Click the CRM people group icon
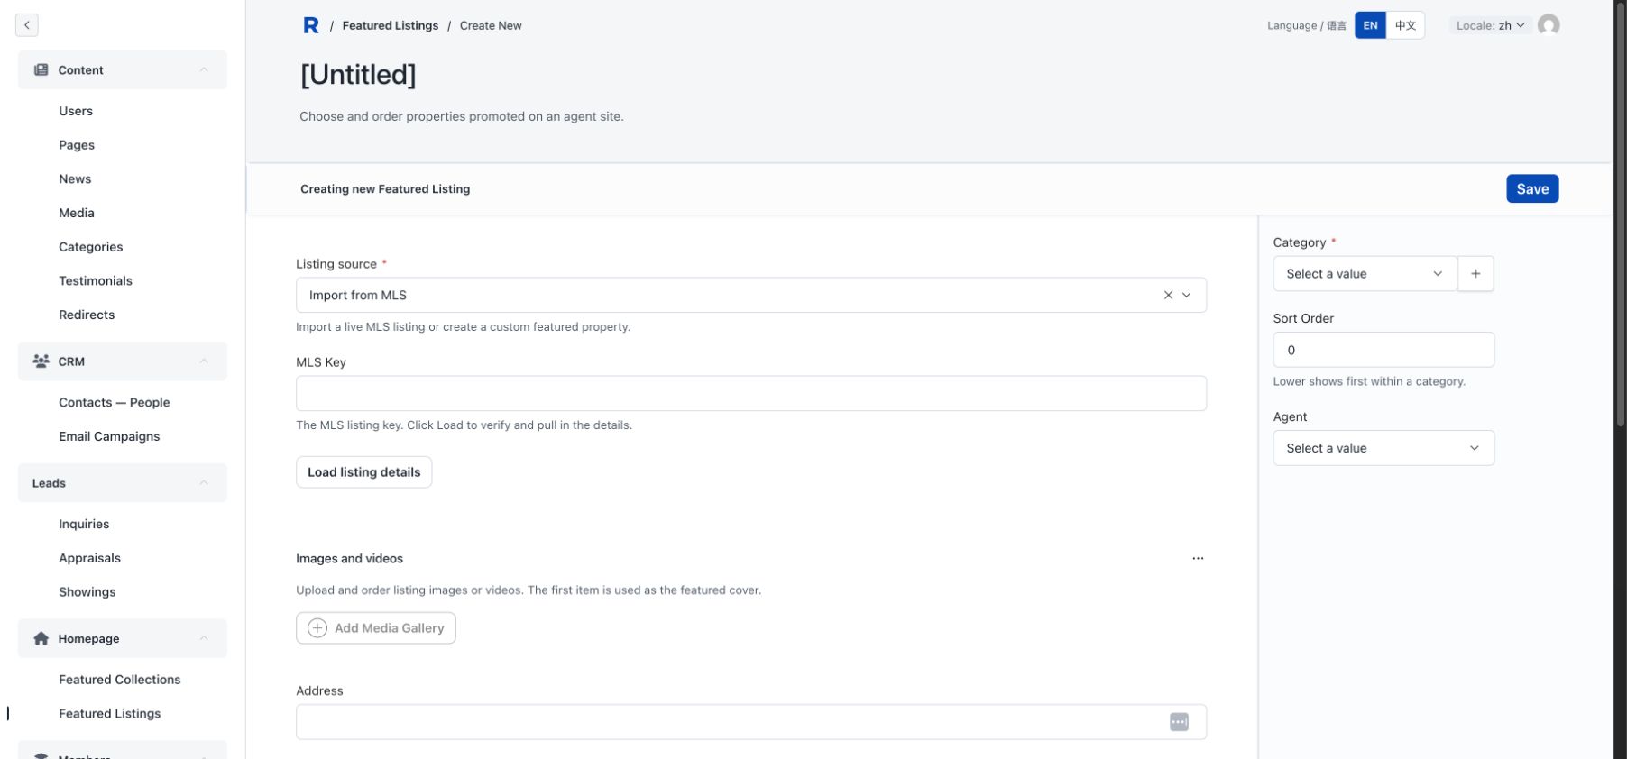Screen dimensions: 1627x759 (41, 361)
